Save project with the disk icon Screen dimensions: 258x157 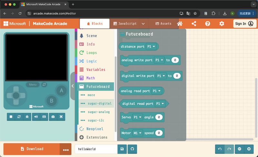(x=122, y=149)
